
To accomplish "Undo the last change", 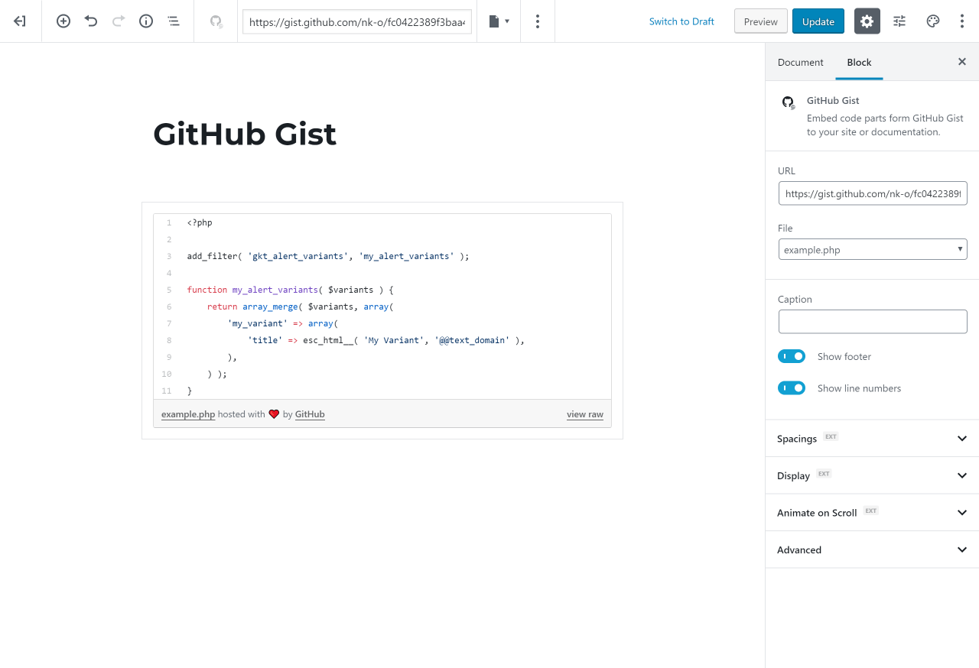I will [91, 21].
